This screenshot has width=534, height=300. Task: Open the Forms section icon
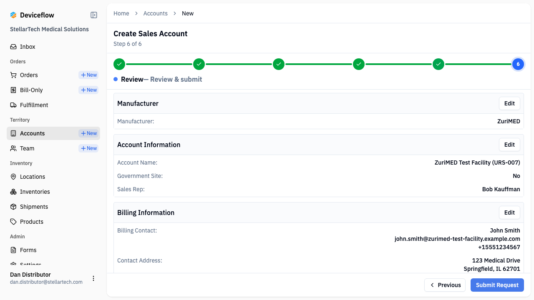14,250
